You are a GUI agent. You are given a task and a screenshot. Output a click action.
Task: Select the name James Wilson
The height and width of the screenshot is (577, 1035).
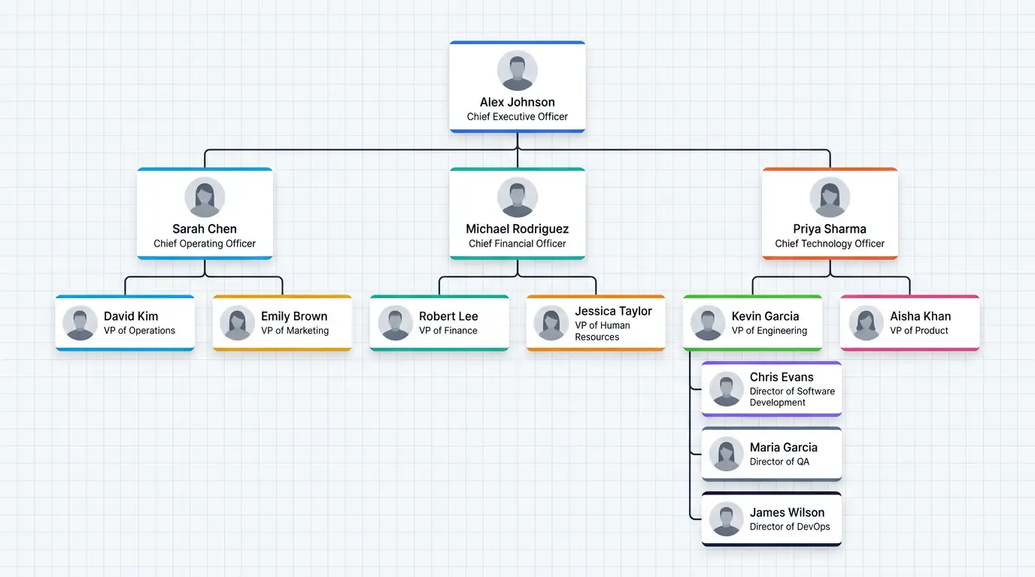pos(787,512)
